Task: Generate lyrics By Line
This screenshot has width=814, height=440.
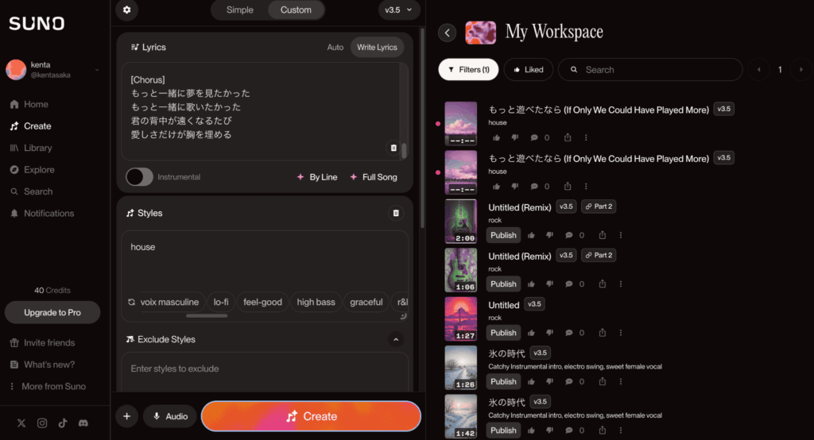Action: point(317,177)
